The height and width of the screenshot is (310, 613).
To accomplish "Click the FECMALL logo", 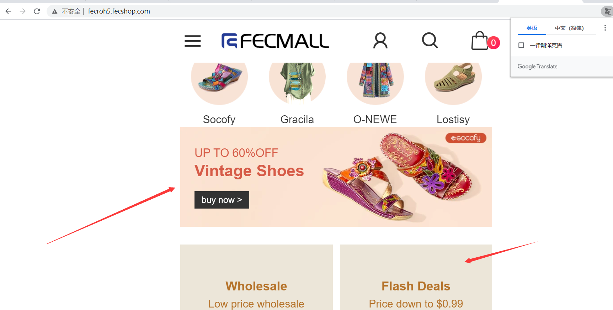I will [x=275, y=41].
